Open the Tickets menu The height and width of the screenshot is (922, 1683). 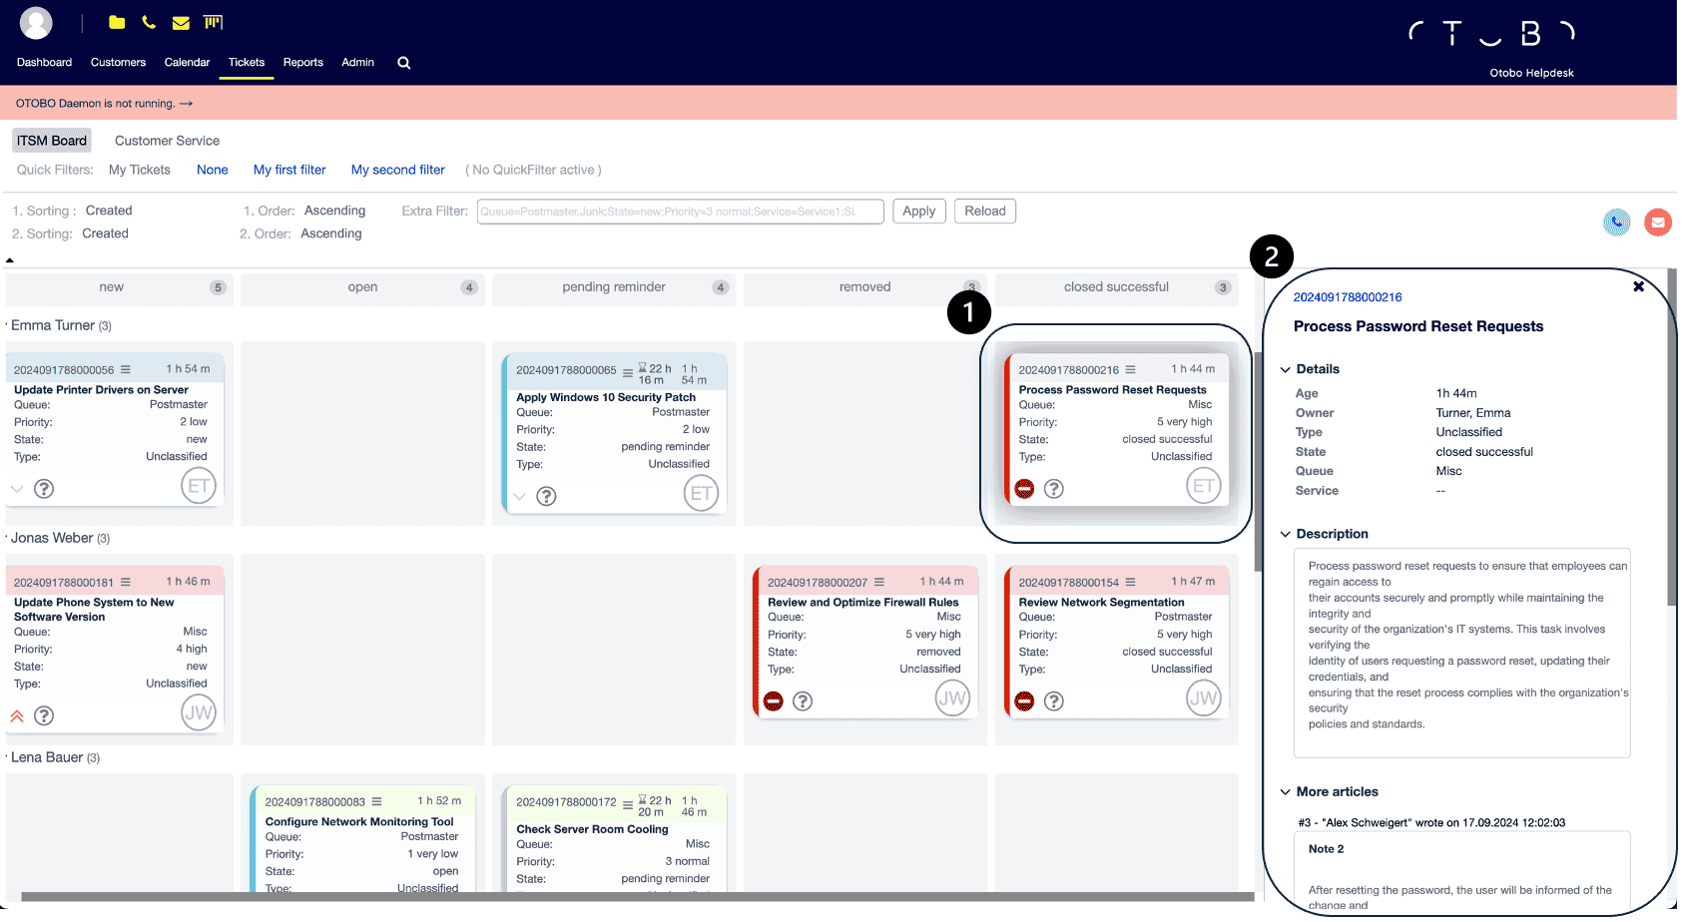tap(247, 62)
